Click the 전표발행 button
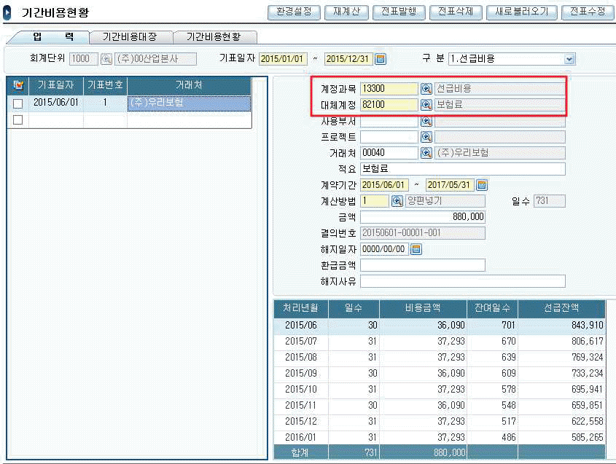This screenshot has width=616, height=464. [399, 12]
